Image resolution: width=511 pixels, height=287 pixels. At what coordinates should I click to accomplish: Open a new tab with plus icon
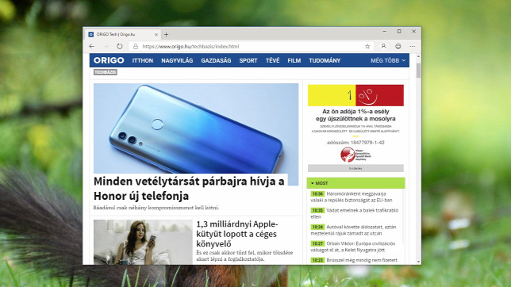(166, 34)
